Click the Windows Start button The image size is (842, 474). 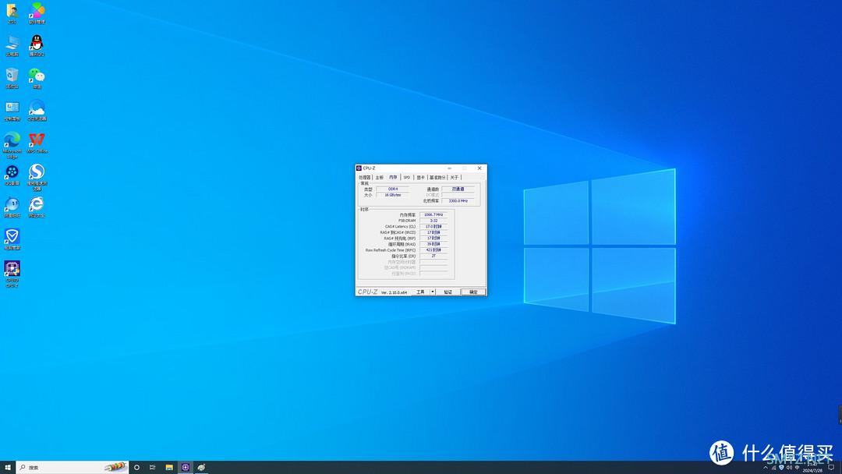point(8,468)
